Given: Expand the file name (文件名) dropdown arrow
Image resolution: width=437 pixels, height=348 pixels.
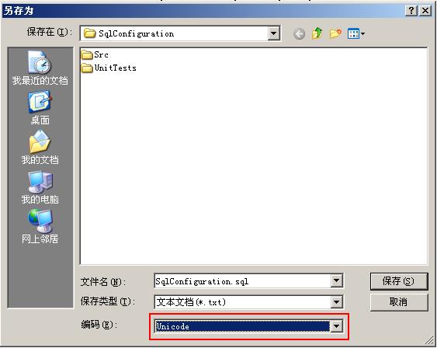Looking at the screenshot, I should (x=337, y=280).
